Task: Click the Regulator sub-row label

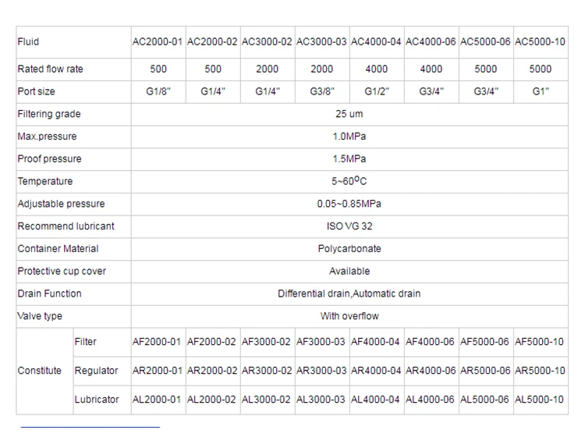Action: pos(96,371)
